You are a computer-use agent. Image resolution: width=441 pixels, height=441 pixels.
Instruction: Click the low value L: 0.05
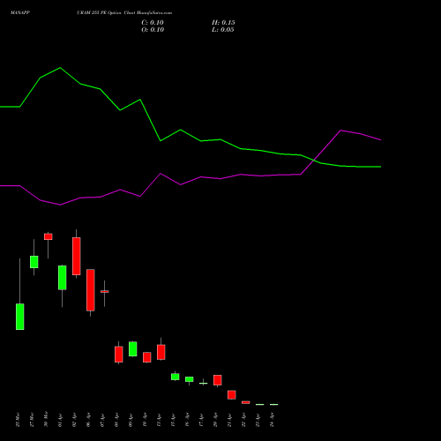pyautogui.click(x=223, y=30)
